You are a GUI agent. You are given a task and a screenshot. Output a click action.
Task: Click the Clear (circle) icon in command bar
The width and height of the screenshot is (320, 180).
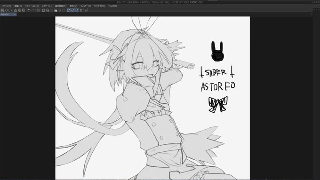pos(38,10)
